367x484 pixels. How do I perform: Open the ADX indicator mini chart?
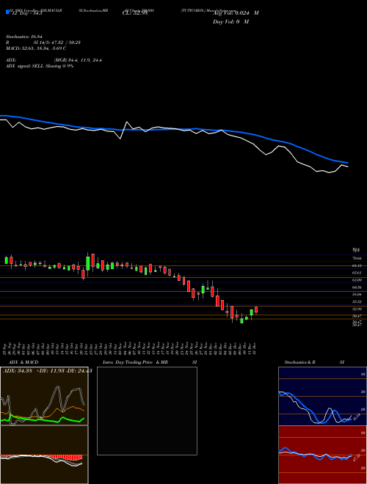(44, 396)
